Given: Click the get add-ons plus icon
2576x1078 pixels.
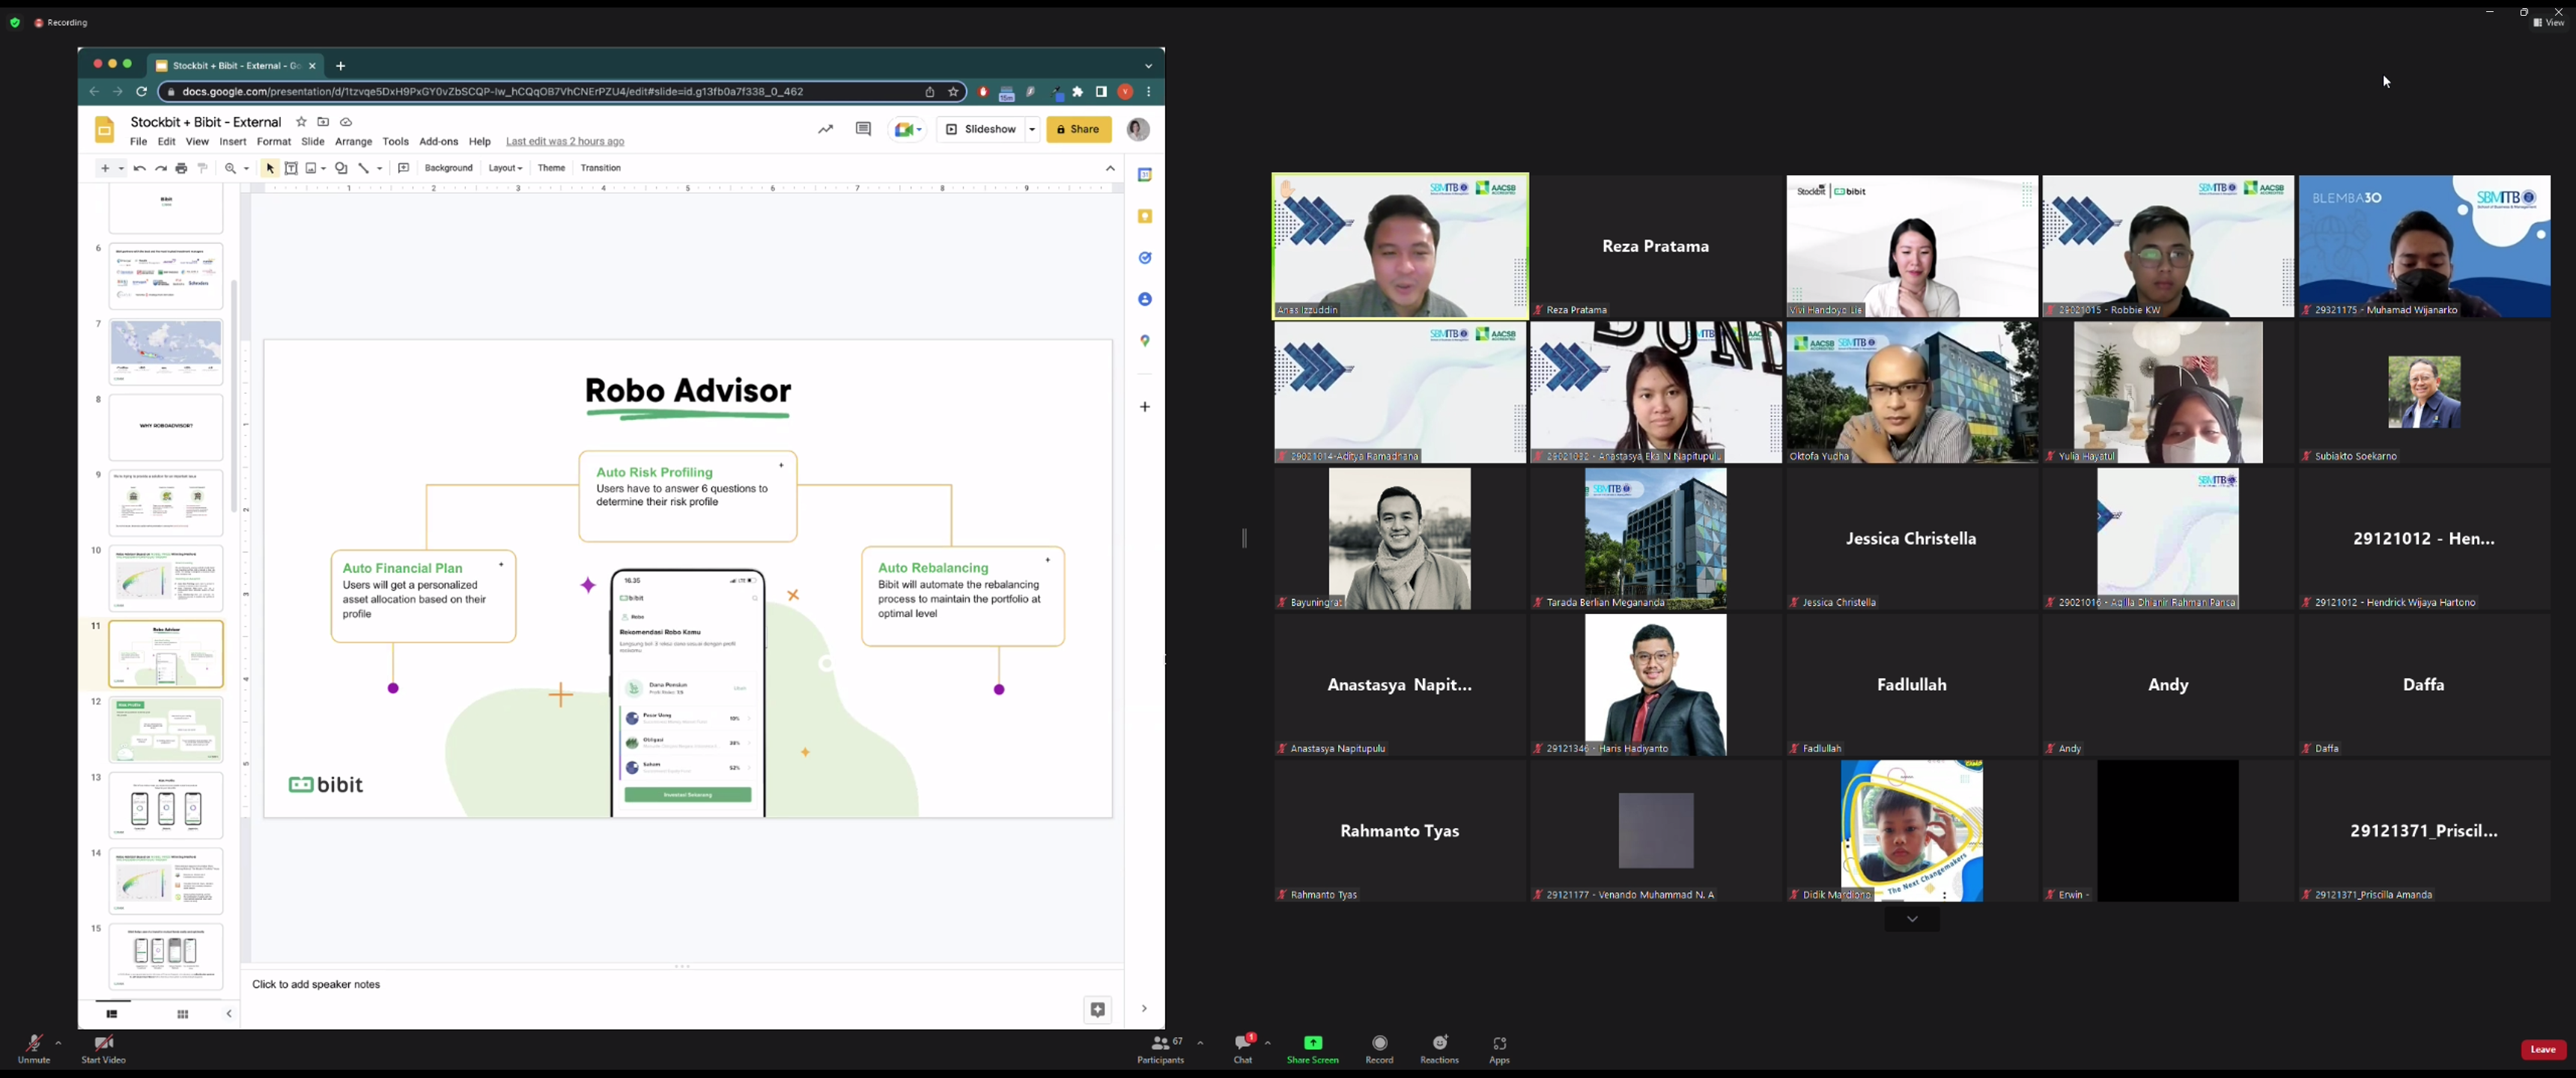Looking at the screenshot, I should (1145, 407).
